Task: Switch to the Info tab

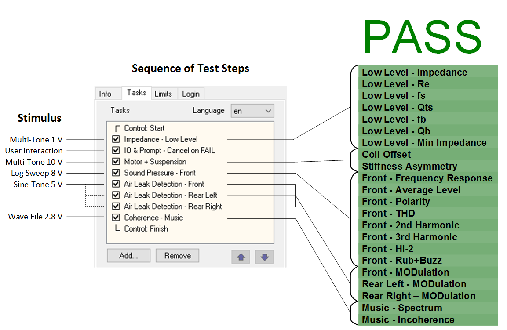Action: pyautogui.click(x=105, y=94)
